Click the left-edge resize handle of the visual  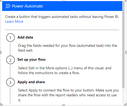[x=1, y=52]
